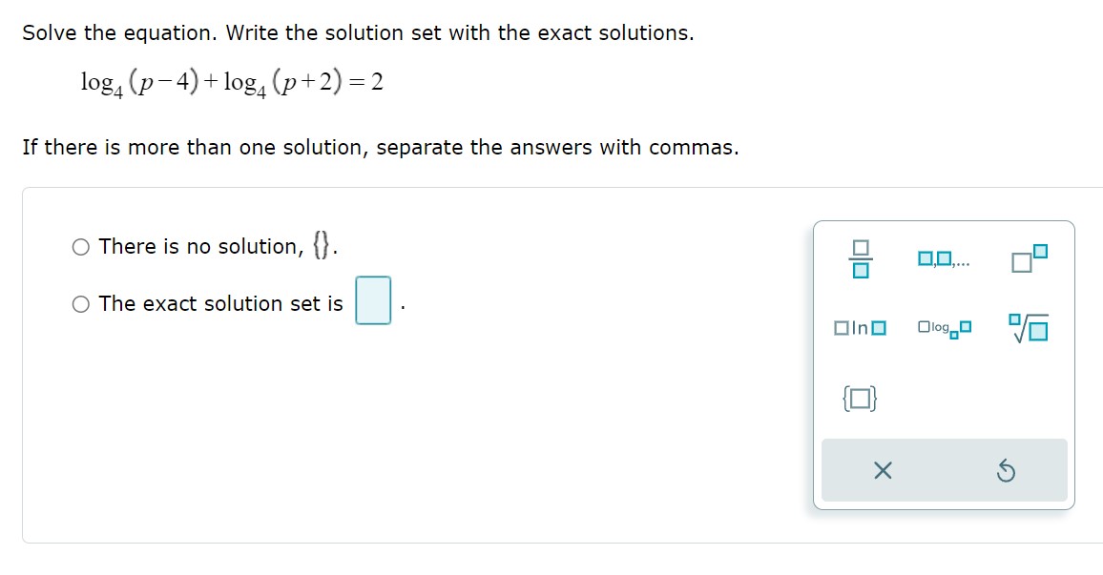Image resolution: width=1103 pixels, height=575 pixels.
Task: Select the "There is no solution" option
Action: (80, 245)
